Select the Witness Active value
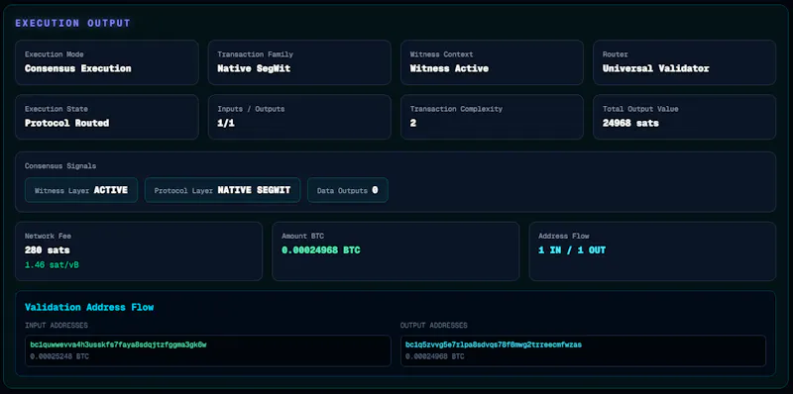This screenshot has width=793, height=394. point(449,68)
